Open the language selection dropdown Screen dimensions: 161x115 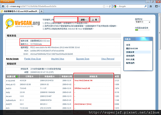click(x=143, y=22)
